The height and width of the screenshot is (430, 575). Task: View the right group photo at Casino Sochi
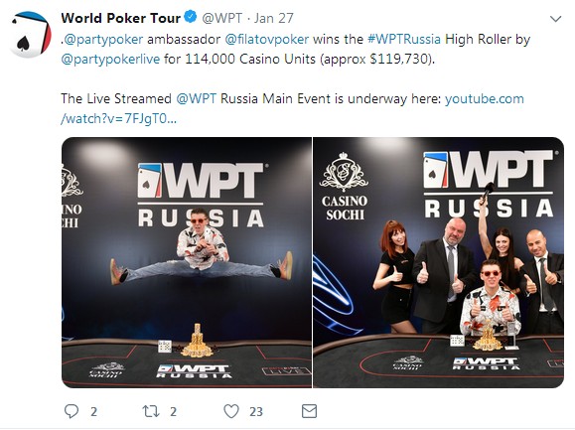[438, 262]
